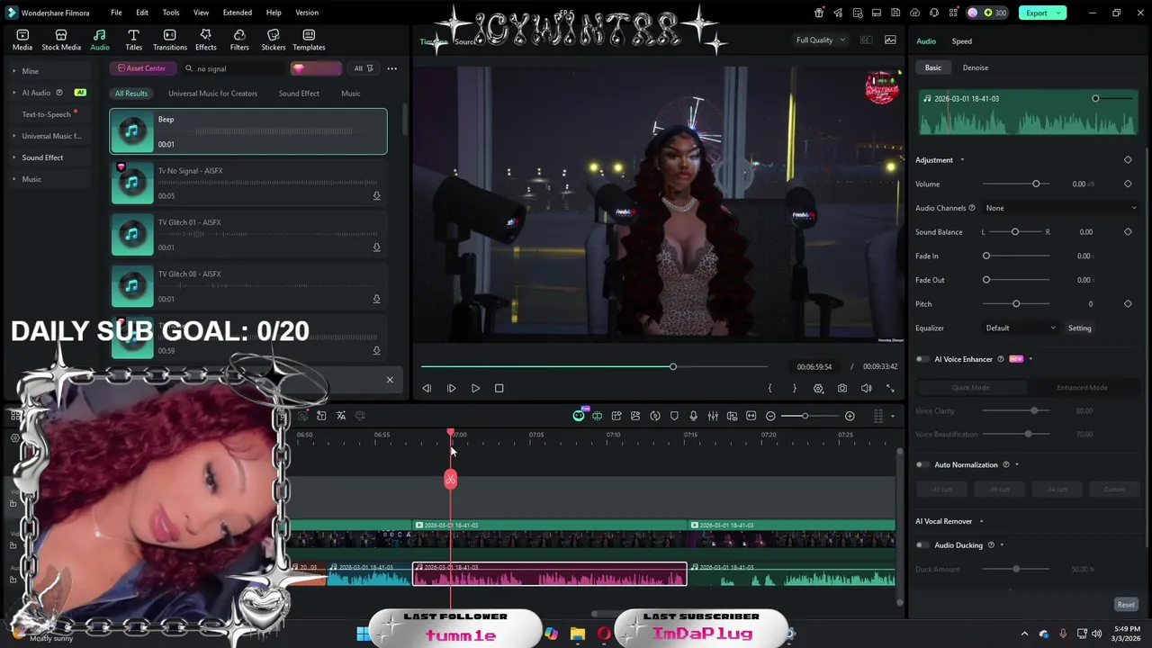Open the Equalizer Setting button
1152x648 pixels.
[1080, 328]
